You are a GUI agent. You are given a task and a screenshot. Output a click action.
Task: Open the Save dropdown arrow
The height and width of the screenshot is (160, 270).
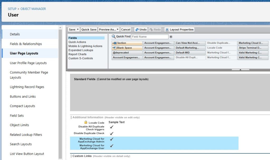click(x=78, y=30)
